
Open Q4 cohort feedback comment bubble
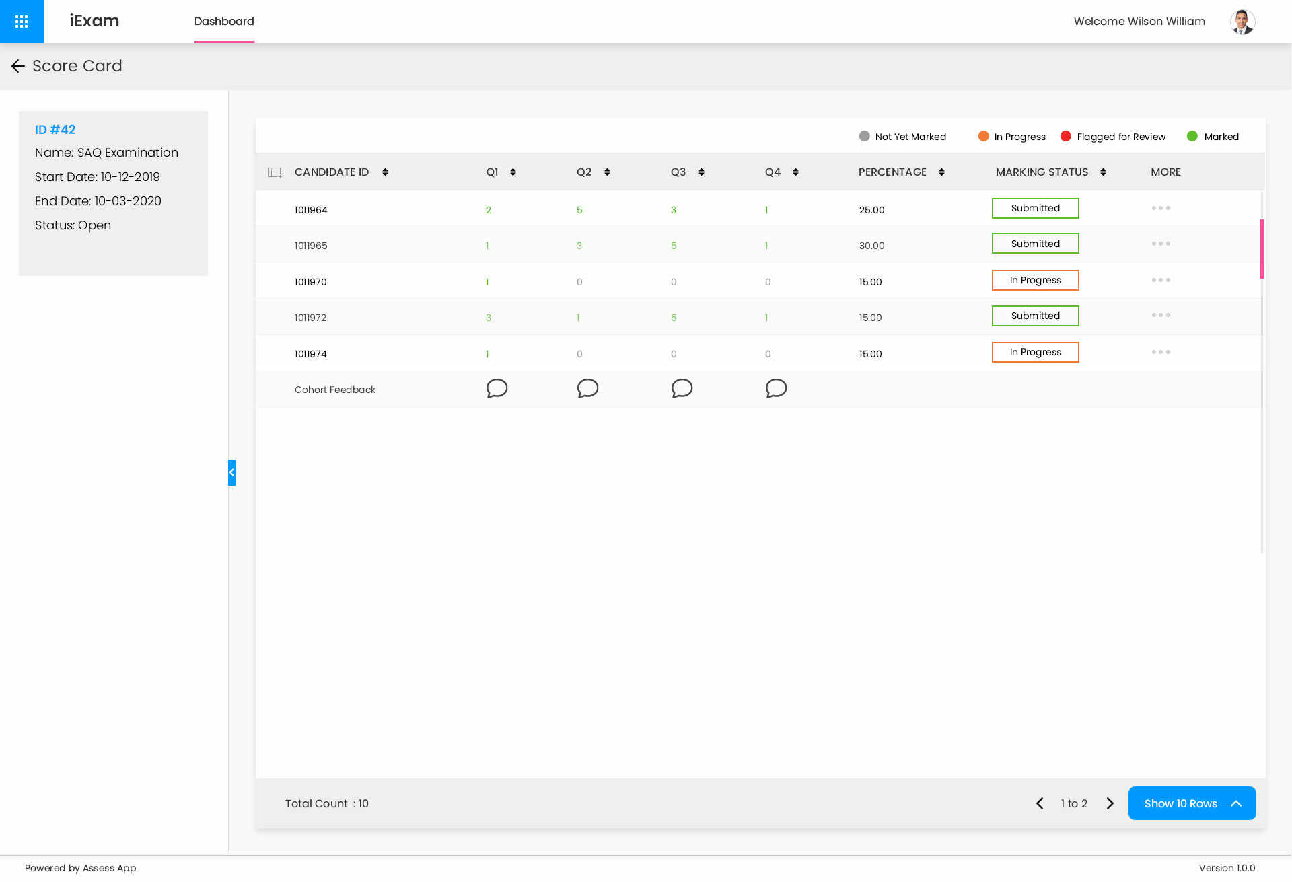pos(776,389)
